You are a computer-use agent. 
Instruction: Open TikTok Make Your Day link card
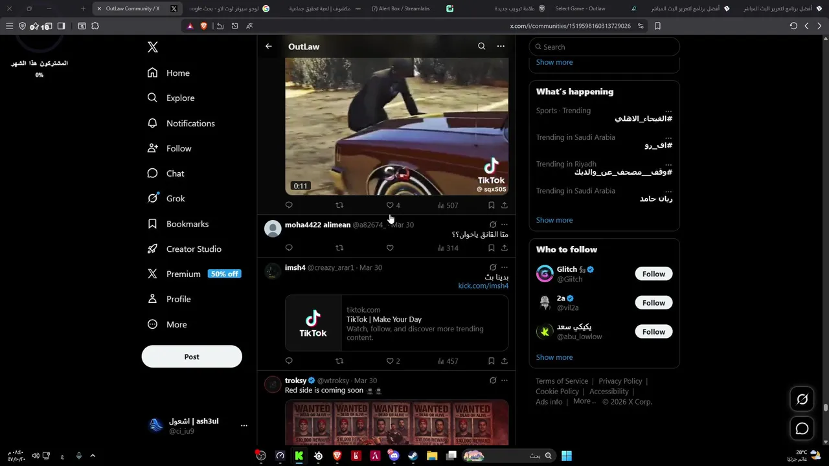point(396,323)
